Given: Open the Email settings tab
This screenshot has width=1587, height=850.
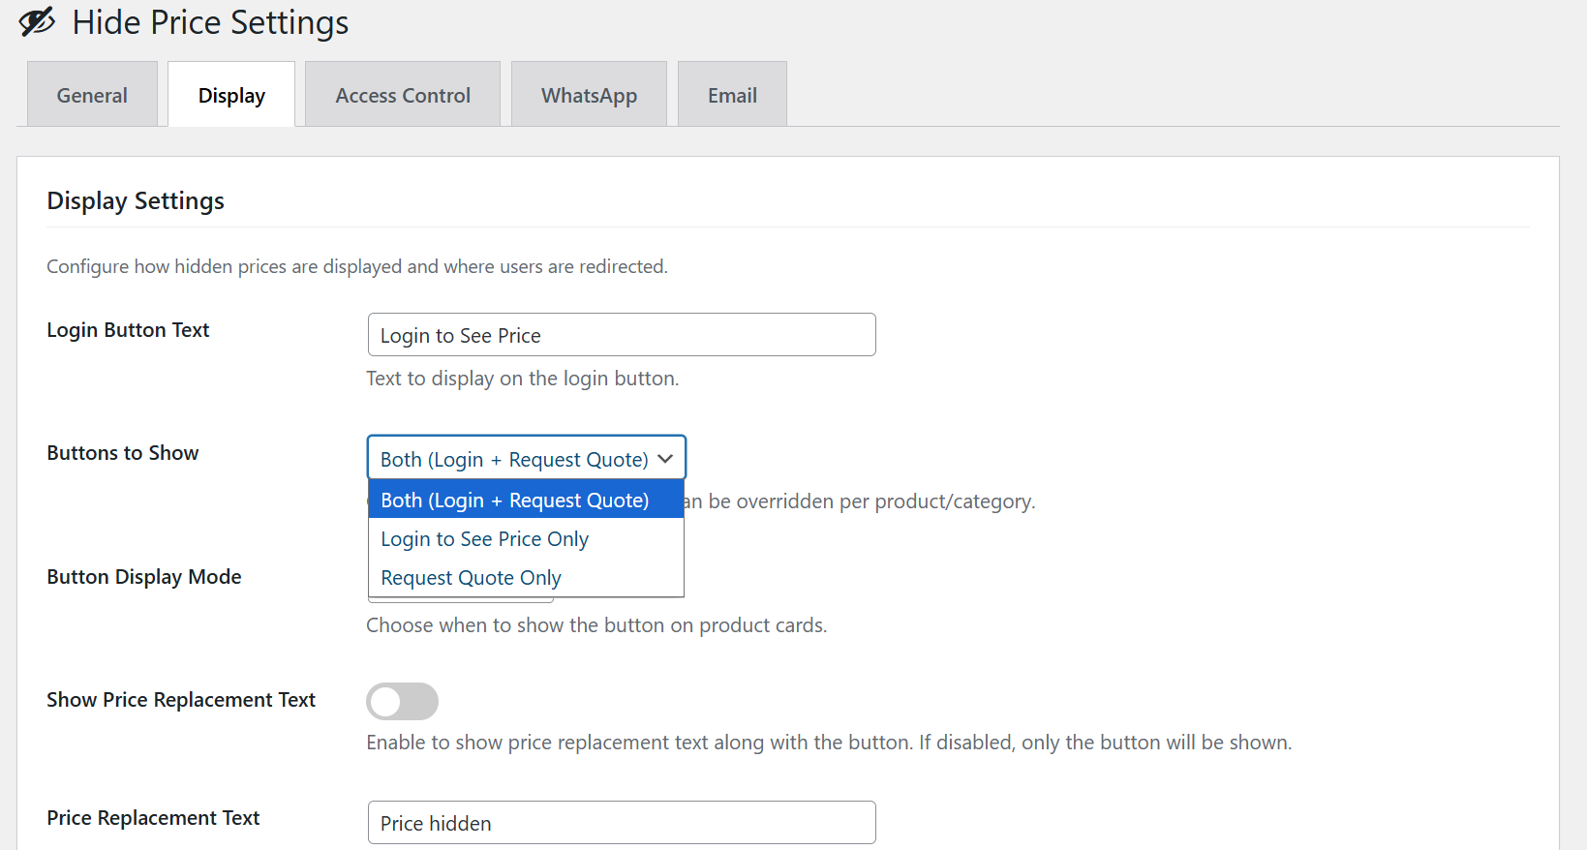Looking at the screenshot, I should (732, 95).
